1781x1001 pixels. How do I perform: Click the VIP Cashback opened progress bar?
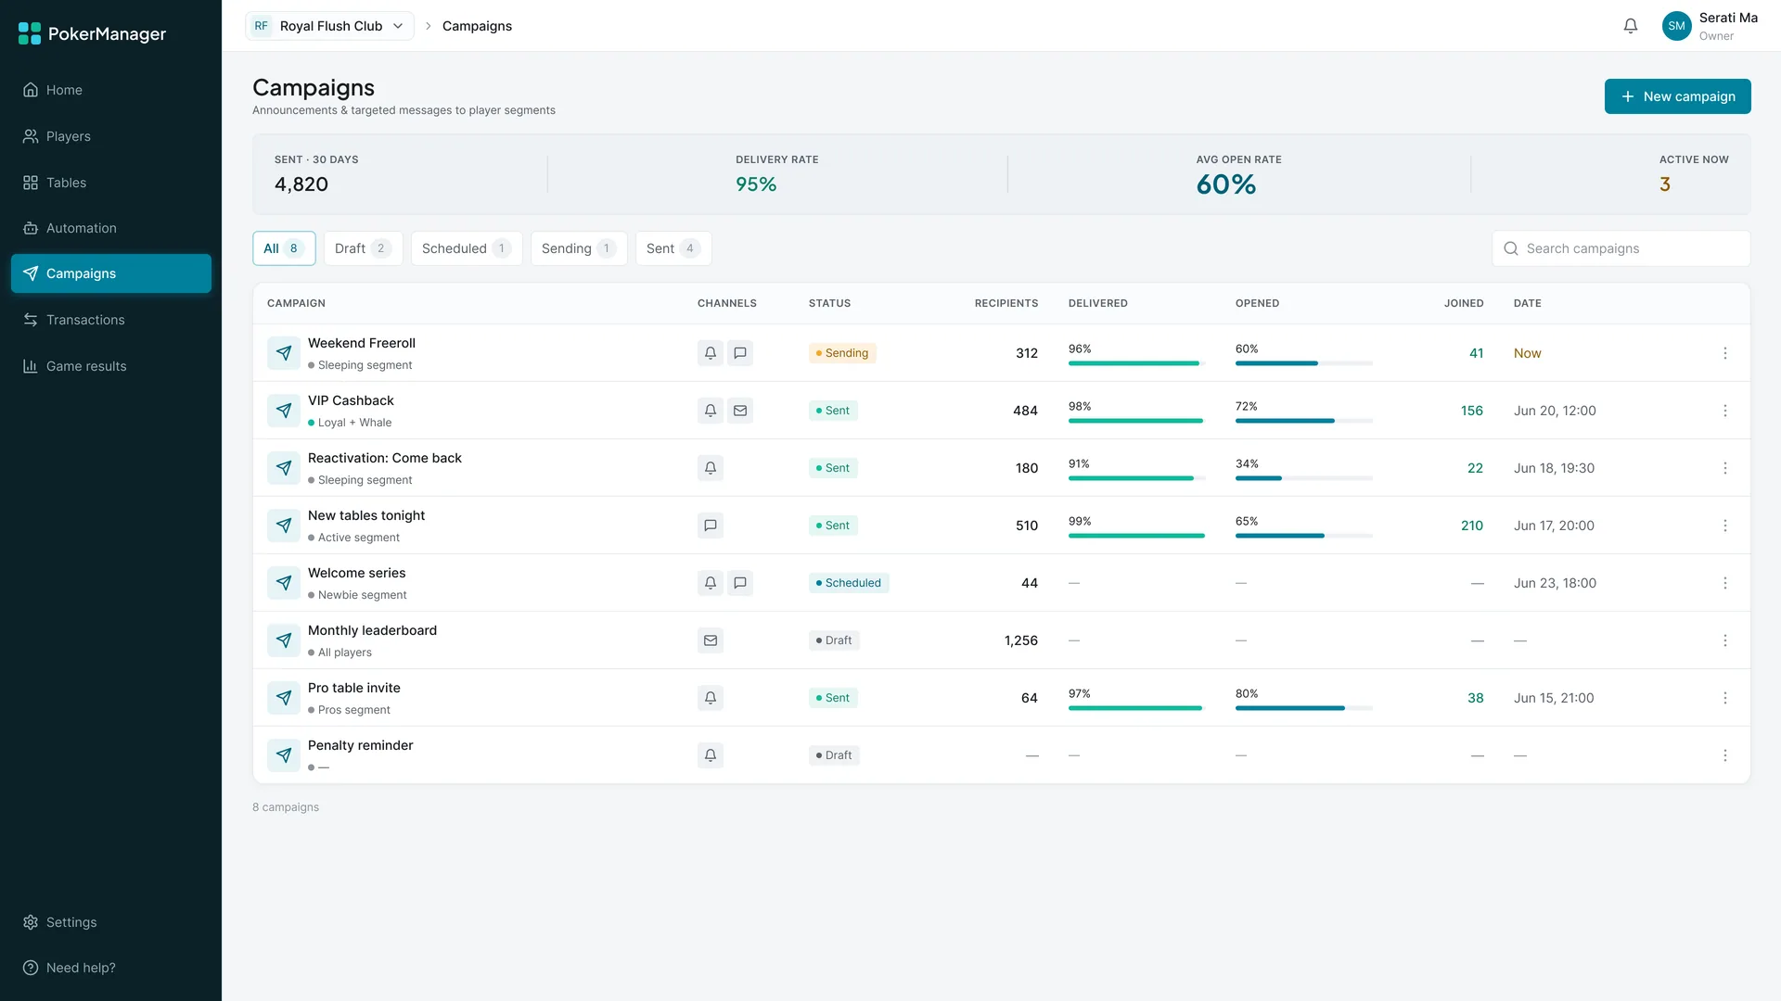pos(1303,421)
